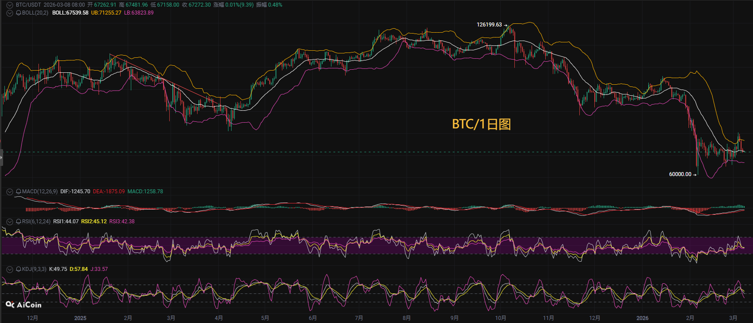Open MACD(12,26,9) indicator parameters label
The image size is (753, 323).
(x=40, y=192)
